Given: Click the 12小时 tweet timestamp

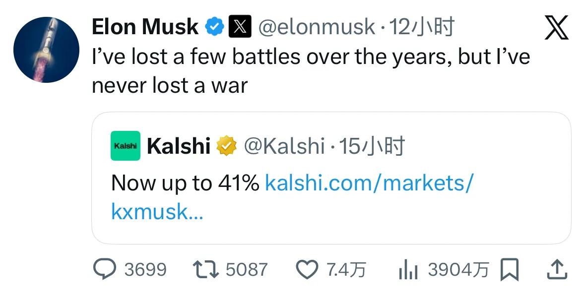Looking at the screenshot, I should coord(422,26).
